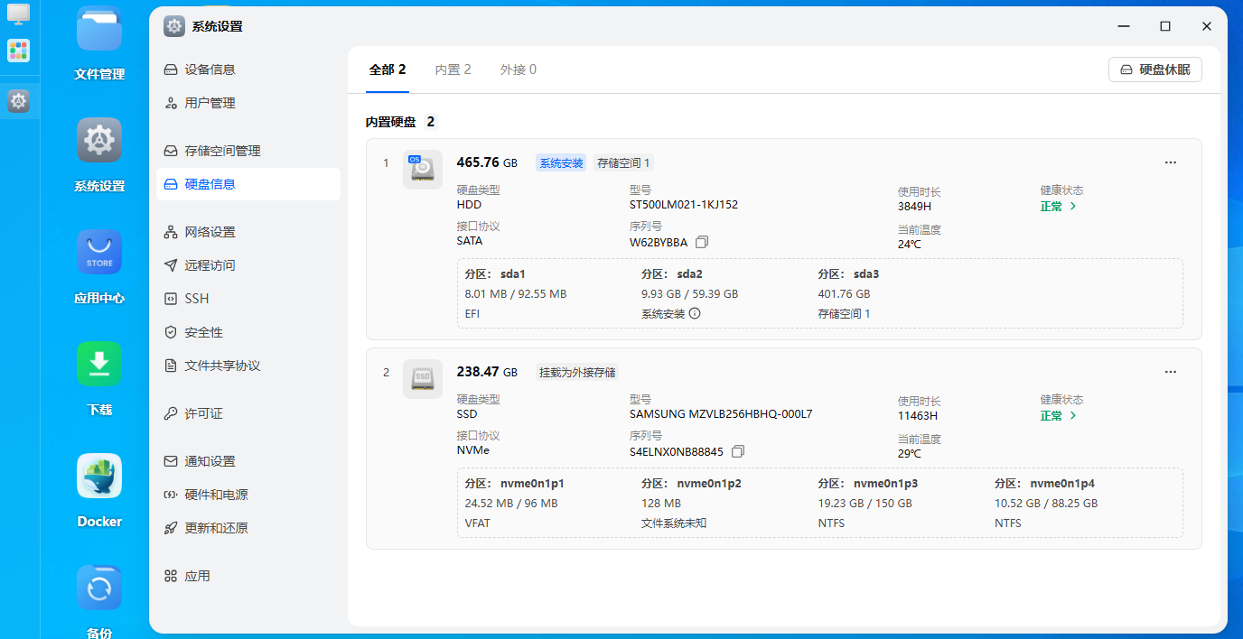Expand health status 正常 of Samsung SSD
Viewport: 1243px width, 639px height.
coord(1058,416)
